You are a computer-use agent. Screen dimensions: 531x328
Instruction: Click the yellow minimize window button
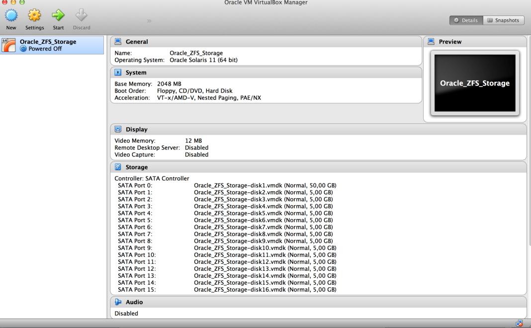(13, 1)
